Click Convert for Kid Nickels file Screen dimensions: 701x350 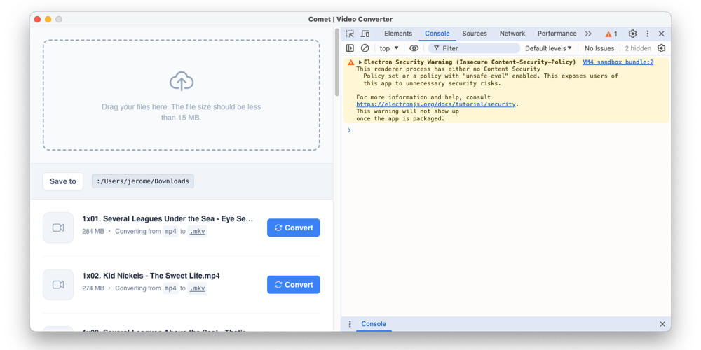click(x=293, y=285)
